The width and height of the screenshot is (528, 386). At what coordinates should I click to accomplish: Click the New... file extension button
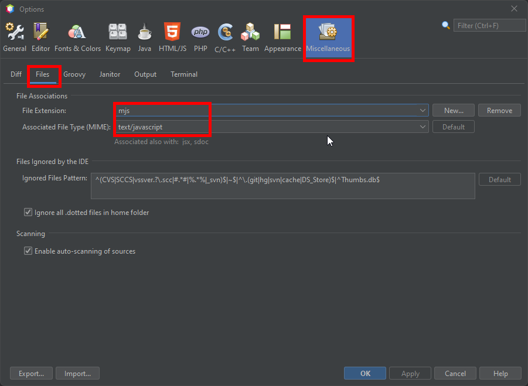pyautogui.click(x=454, y=110)
